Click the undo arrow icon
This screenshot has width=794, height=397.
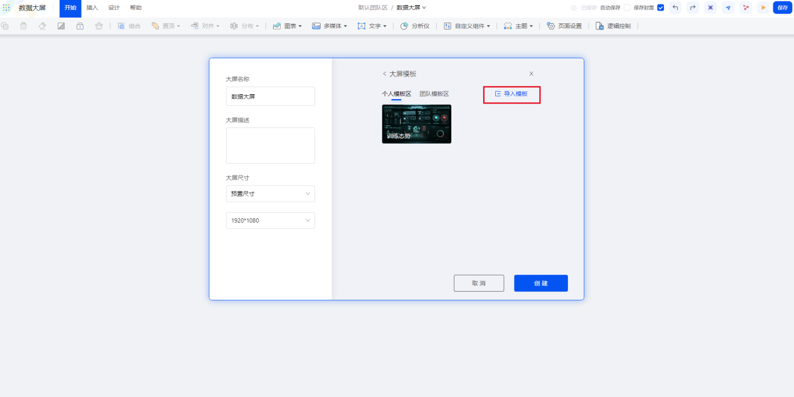[675, 8]
